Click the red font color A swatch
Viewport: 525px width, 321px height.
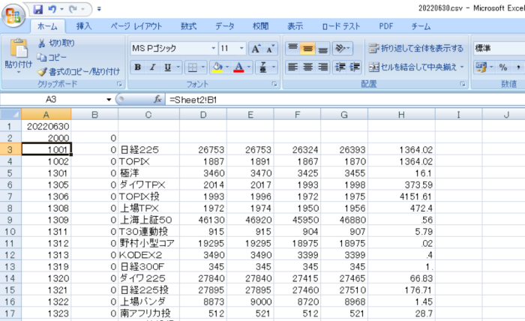[238, 67]
